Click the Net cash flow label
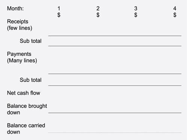Screen dimensions: 187x140 [24, 93]
